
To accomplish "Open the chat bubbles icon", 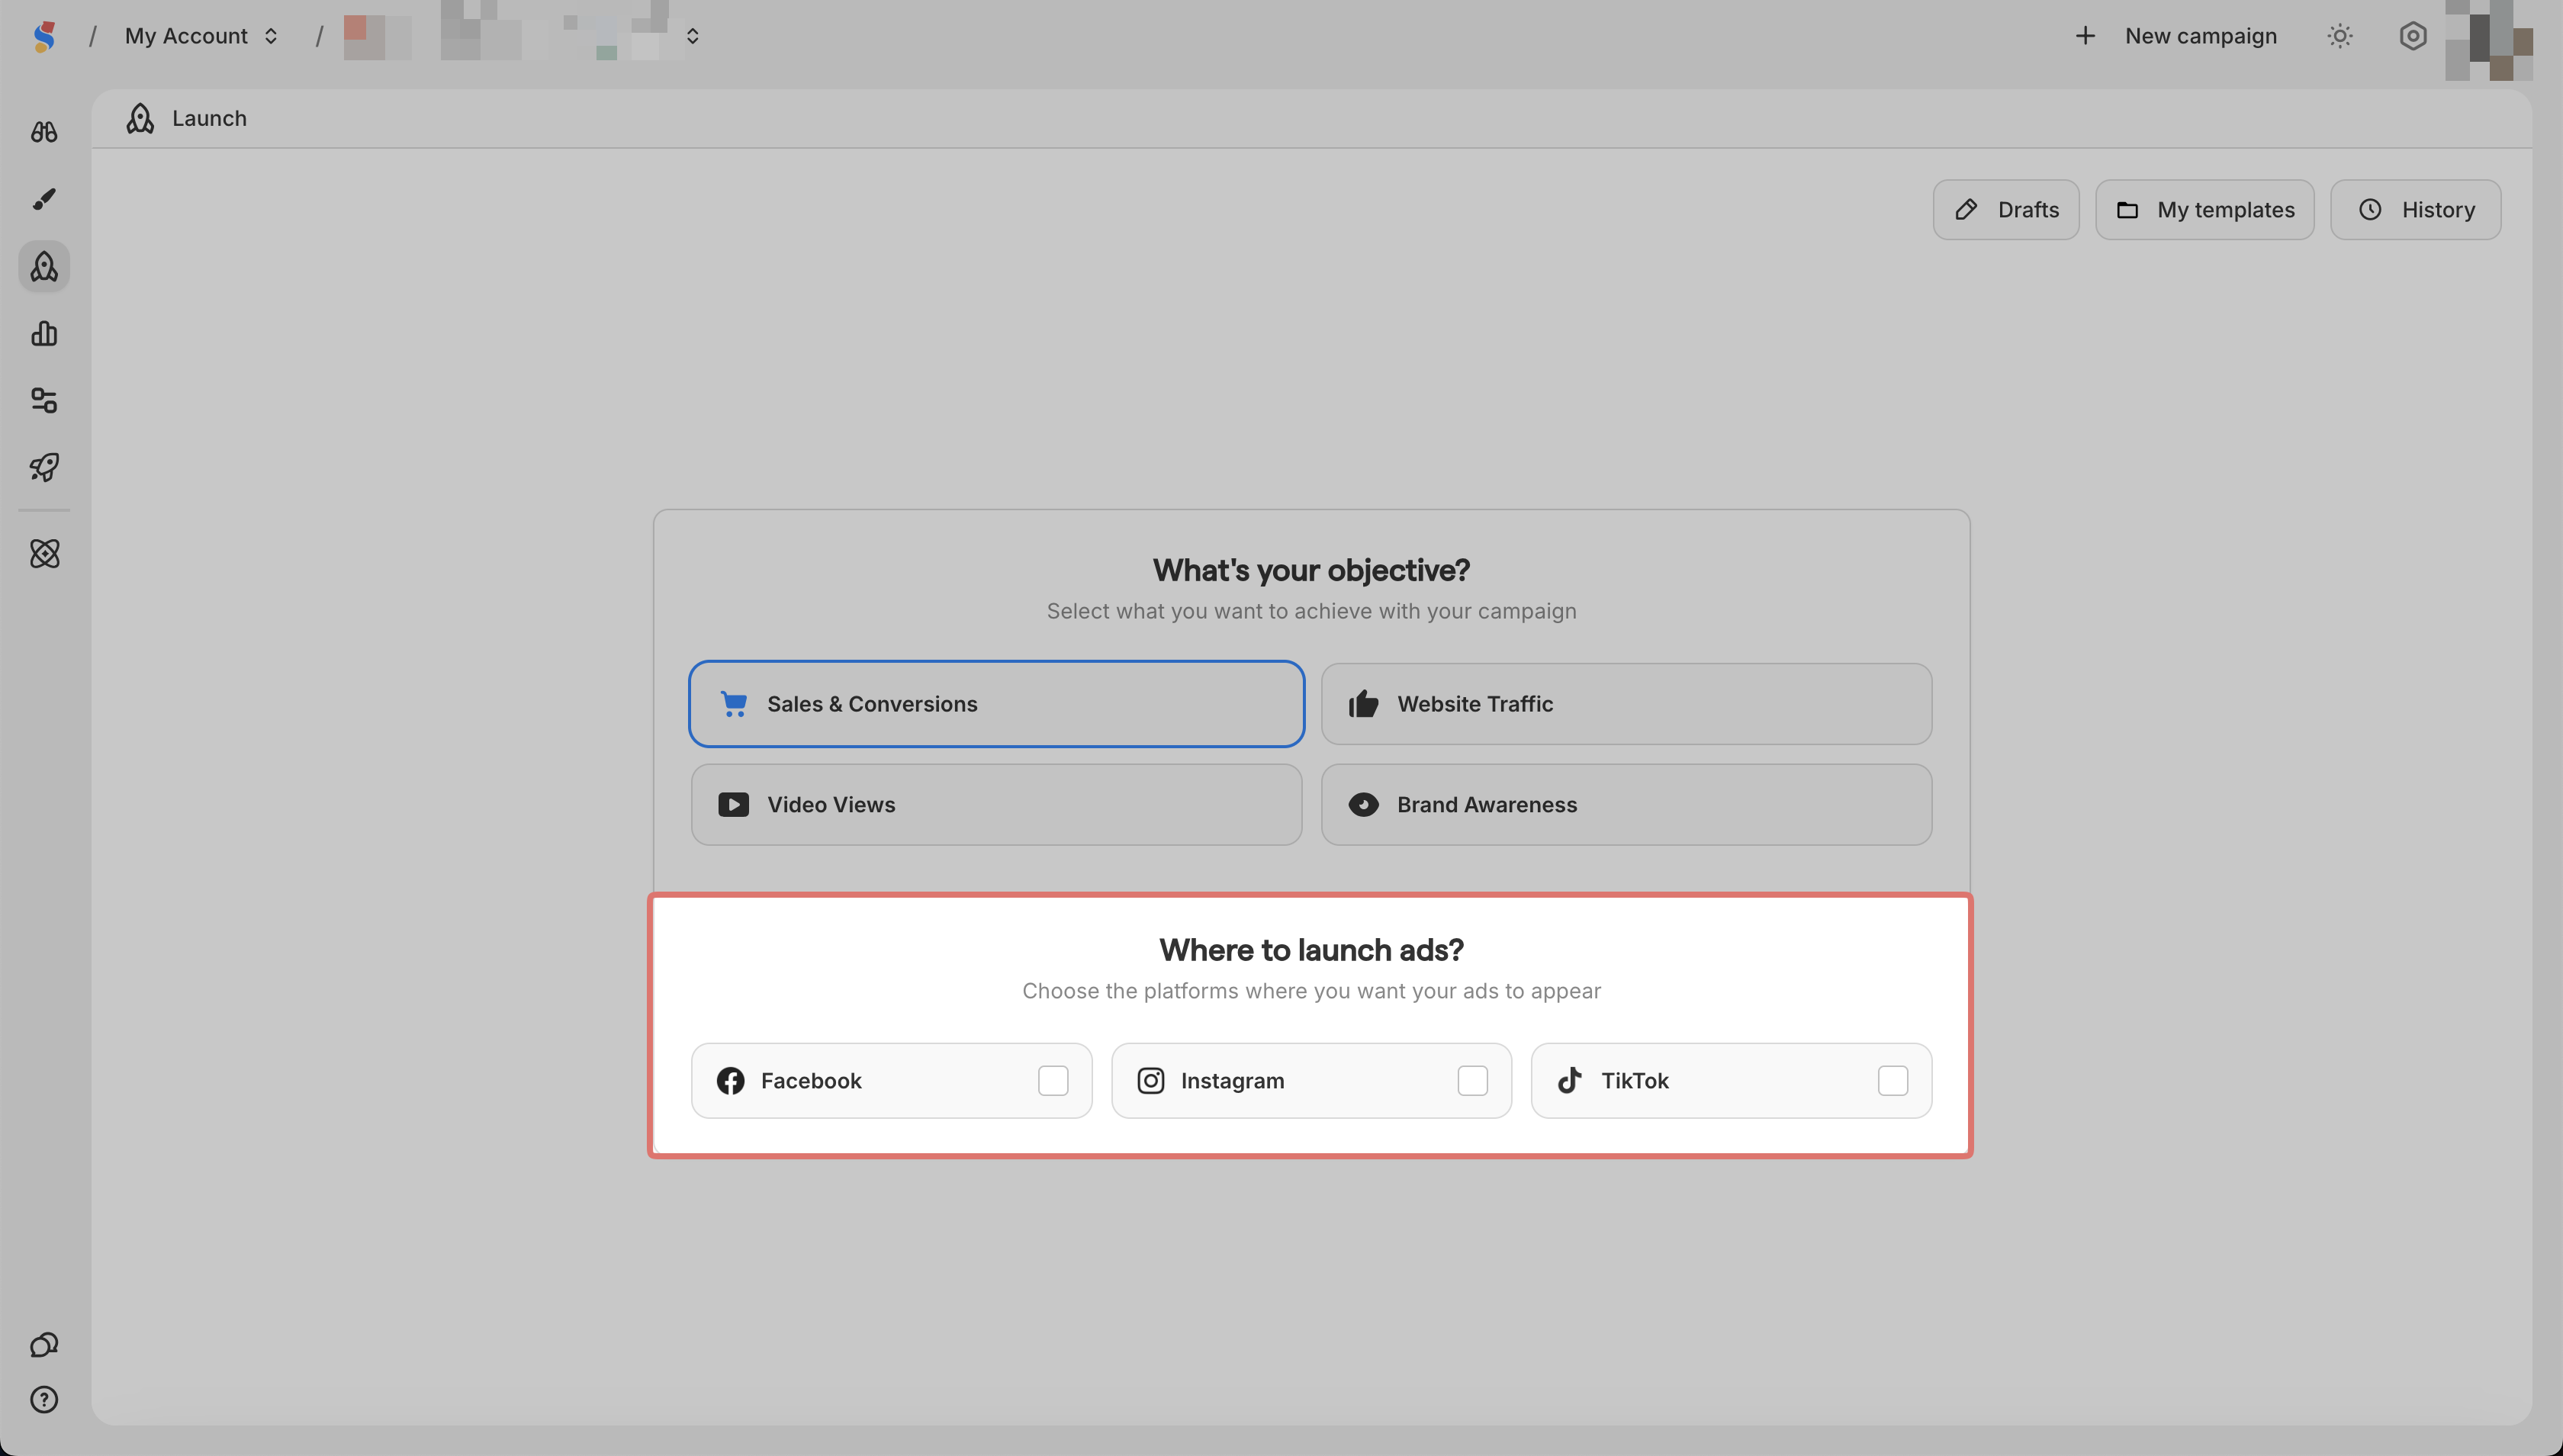I will click(x=44, y=1344).
